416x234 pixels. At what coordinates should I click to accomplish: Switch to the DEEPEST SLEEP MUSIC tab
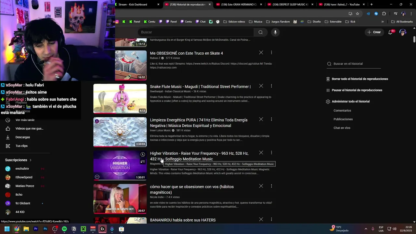click(x=291, y=5)
